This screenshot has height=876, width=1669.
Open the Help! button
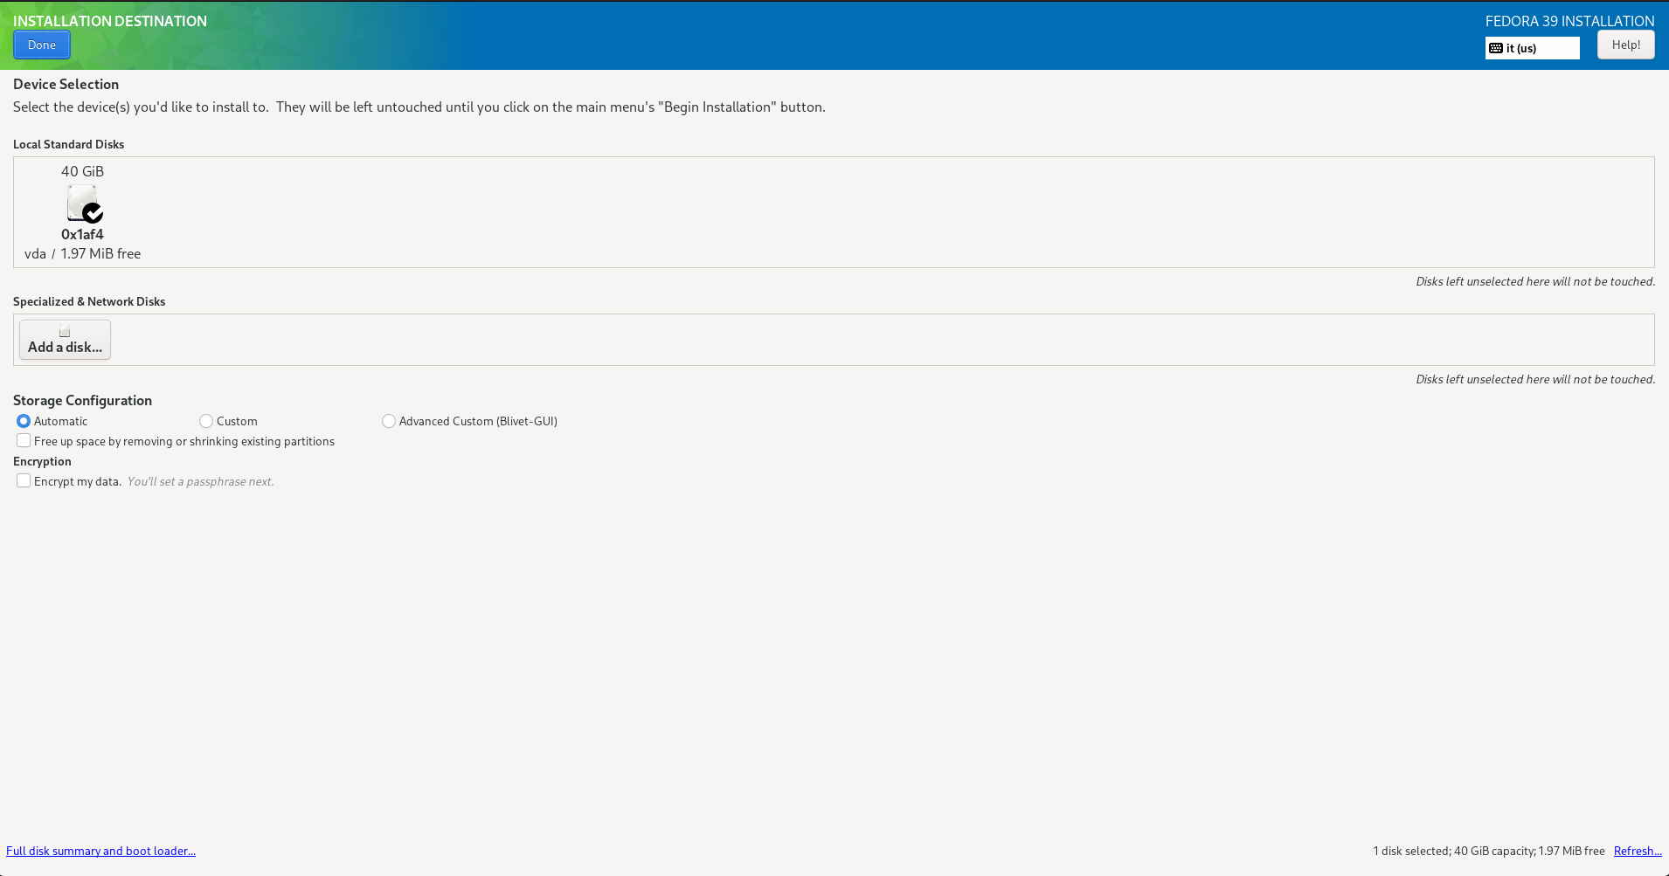point(1625,45)
